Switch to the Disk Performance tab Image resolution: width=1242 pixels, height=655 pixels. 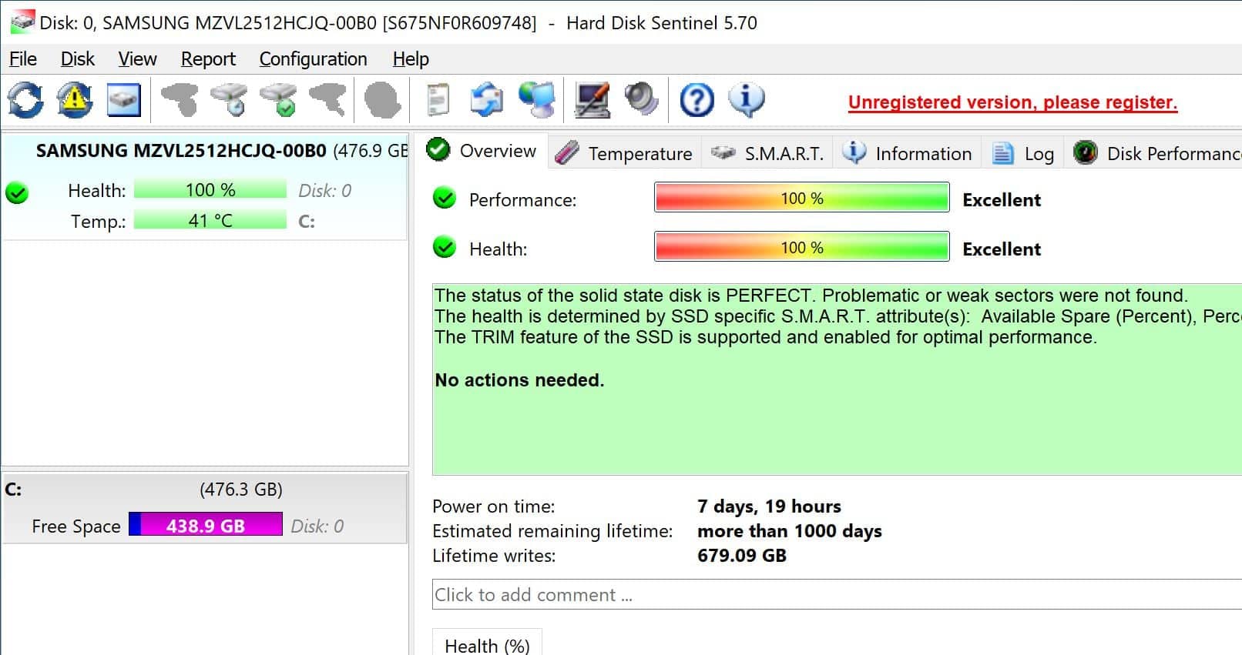point(1154,153)
